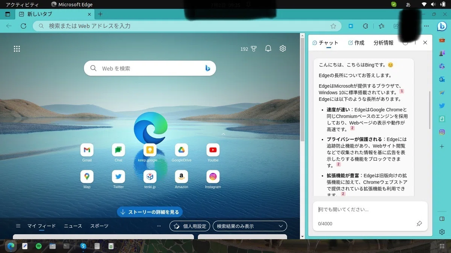Open citation 1 in the Bing answer
Viewport: 451px width, 253px height.
pos(402,91)
